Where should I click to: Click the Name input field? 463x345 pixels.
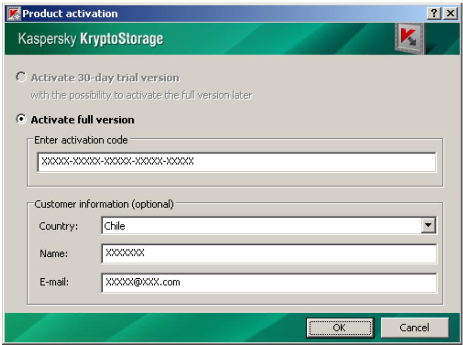click(x=269, y=253)
